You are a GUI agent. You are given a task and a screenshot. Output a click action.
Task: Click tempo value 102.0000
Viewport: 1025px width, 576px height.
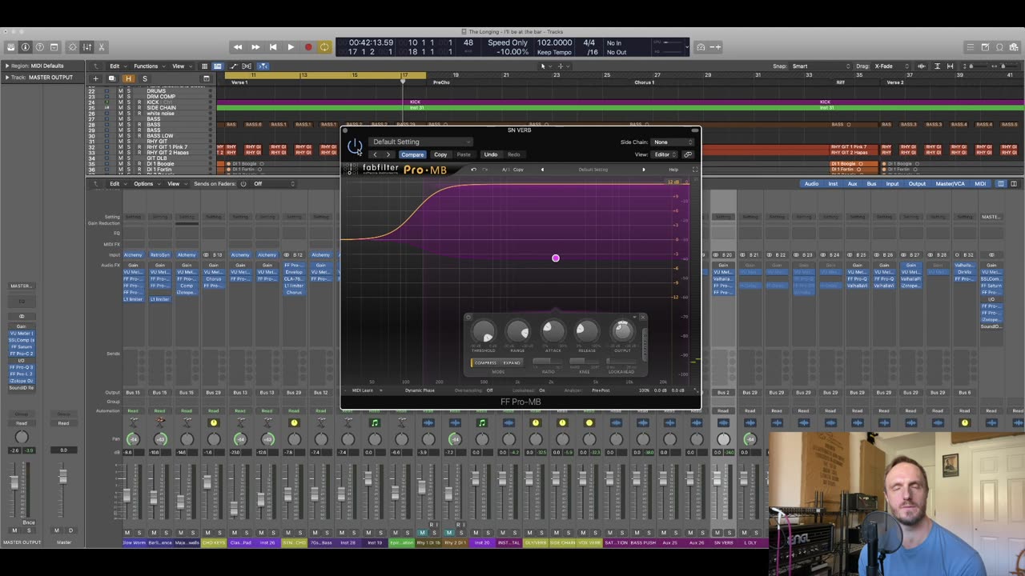[x=554, y=42]
